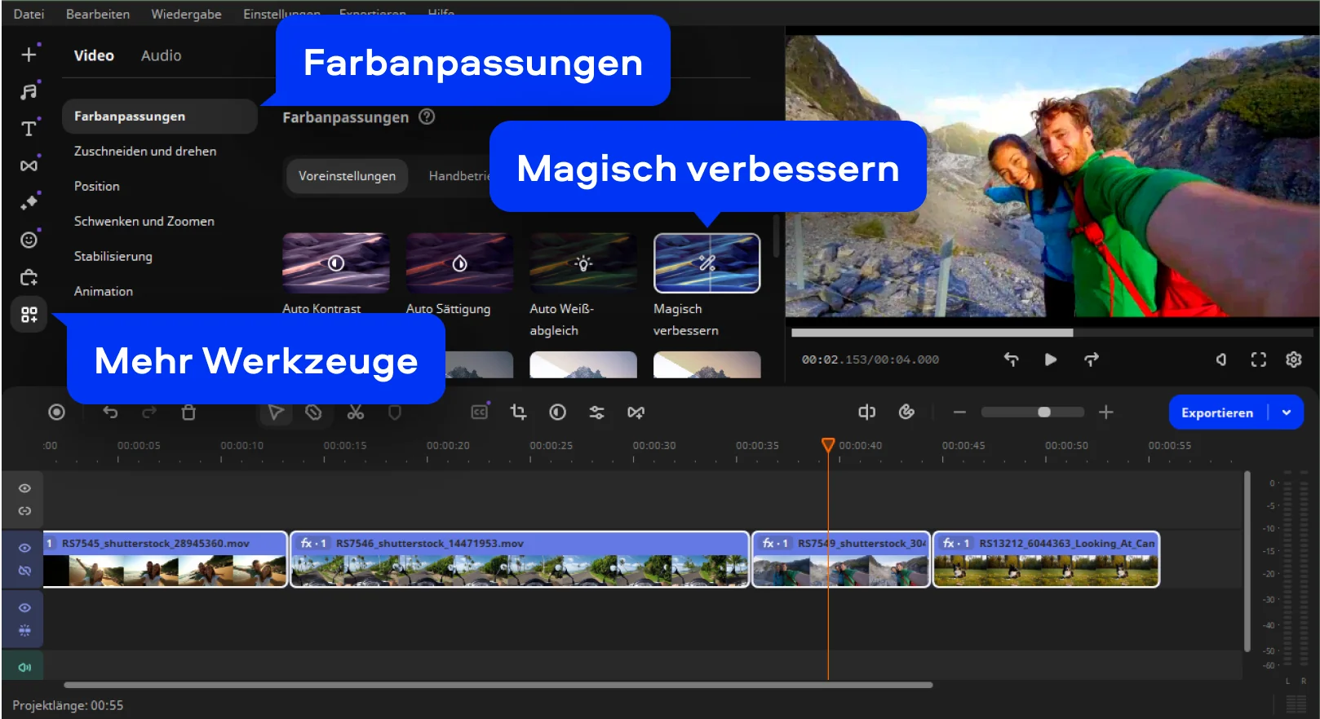This screenshot has height=719, width=1320.
Task: Open preview settings gear icon
Action: [1293, 359]
